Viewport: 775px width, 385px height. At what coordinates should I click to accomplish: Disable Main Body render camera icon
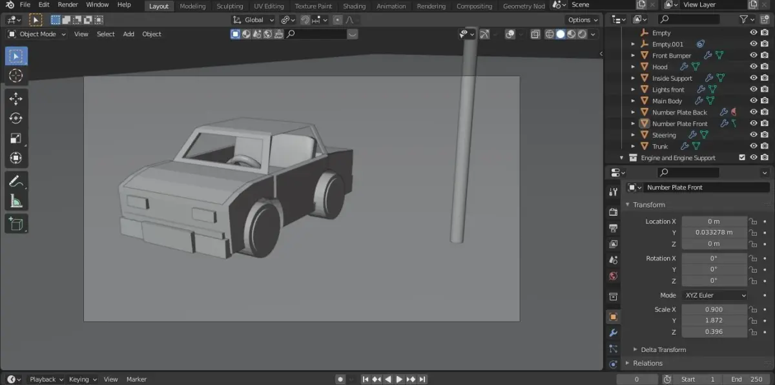[765, 101]
